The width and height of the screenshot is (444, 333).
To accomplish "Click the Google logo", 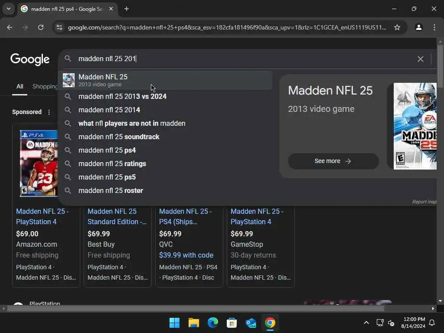I will tap(30, 59).
